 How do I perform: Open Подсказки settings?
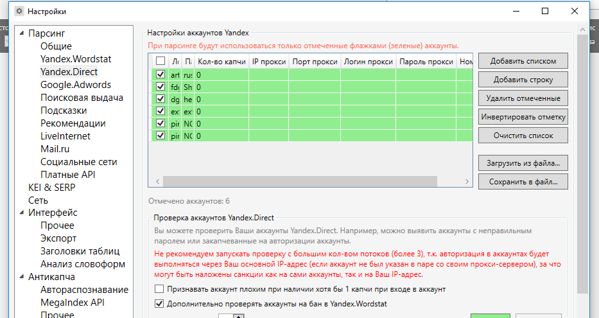coord(64,110)
